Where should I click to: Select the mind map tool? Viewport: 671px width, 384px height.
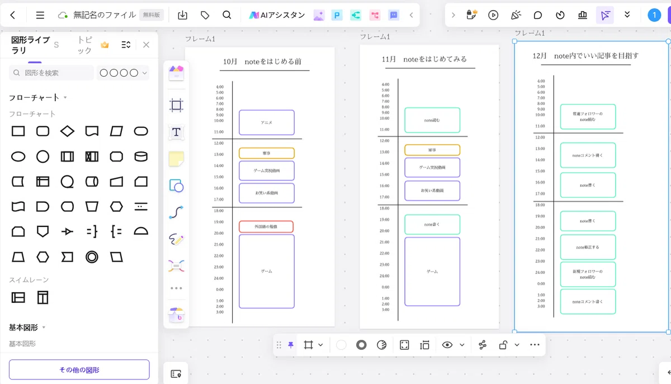tap(176, 266)
